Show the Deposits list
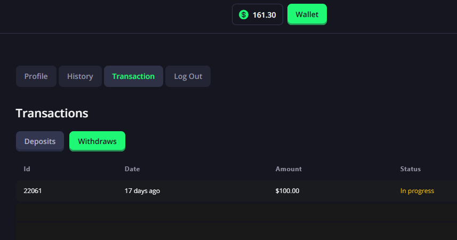 [x=40, y=141]
